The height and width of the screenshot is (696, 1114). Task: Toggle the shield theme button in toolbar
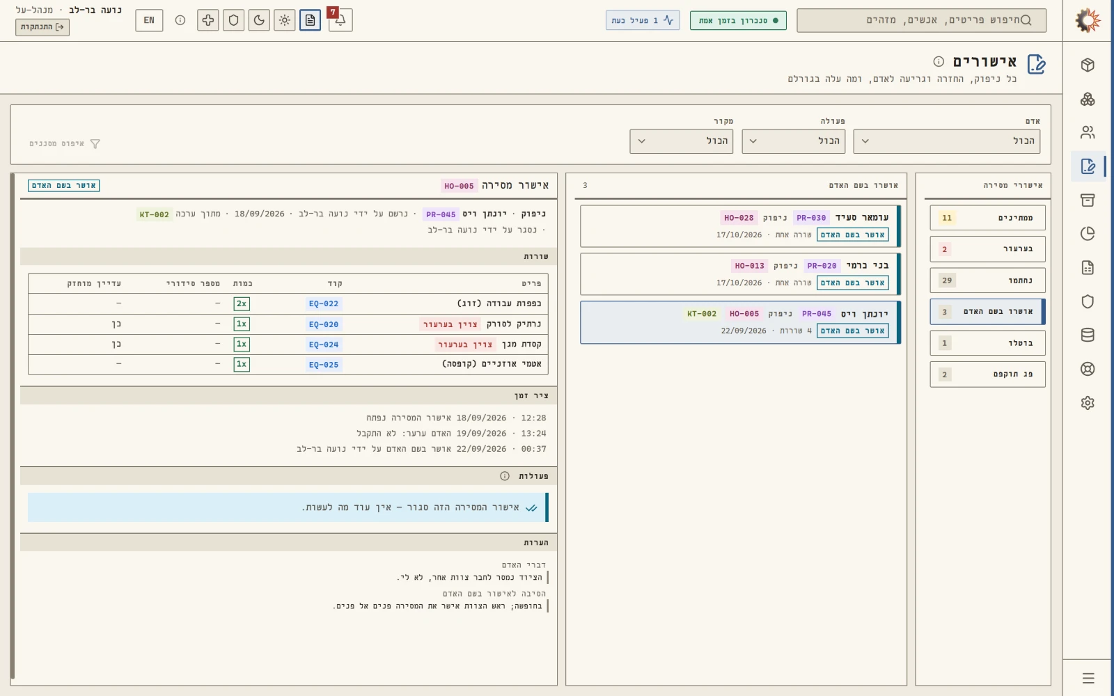pos(233,20)
